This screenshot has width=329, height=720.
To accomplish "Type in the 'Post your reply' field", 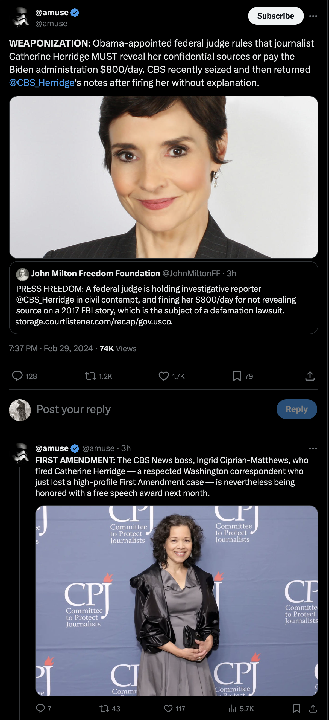I will (x=140, y=409).
